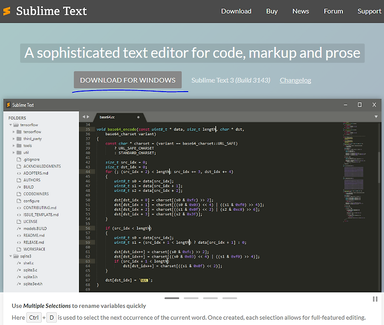Open README.md in the sidebar
Screen dimensions: 384x325
[x=34, y=235]
